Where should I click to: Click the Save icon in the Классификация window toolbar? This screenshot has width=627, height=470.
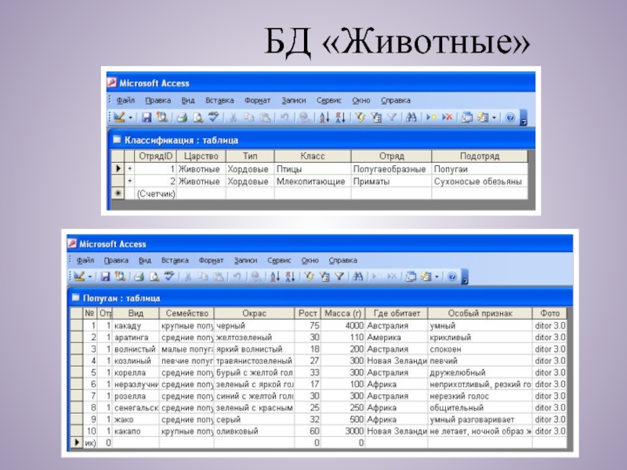coord(147,117)
